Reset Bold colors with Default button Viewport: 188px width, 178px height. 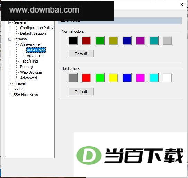81,92
